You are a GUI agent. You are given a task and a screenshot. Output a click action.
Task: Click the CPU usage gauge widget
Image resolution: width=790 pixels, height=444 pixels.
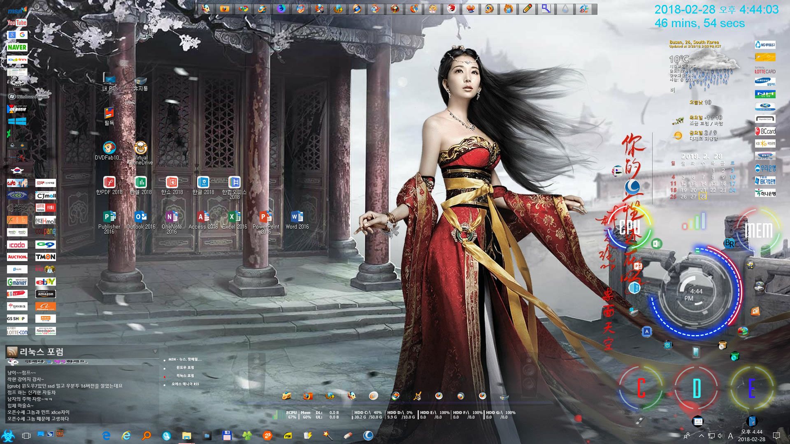click(x=630, y=227)
